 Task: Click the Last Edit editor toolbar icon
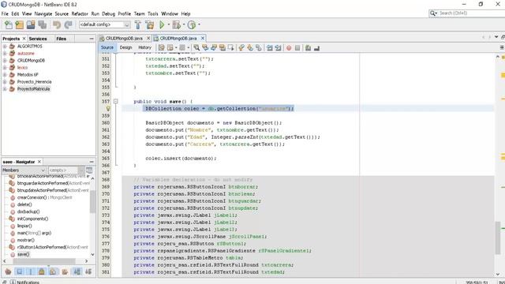coord(161,47)
